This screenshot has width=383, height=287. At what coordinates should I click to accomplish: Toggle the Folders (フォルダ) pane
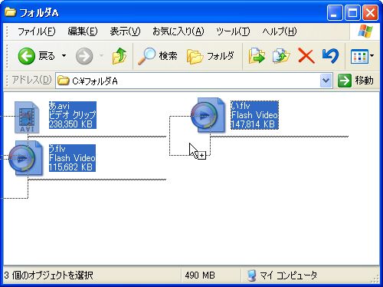tap(210, 56)
